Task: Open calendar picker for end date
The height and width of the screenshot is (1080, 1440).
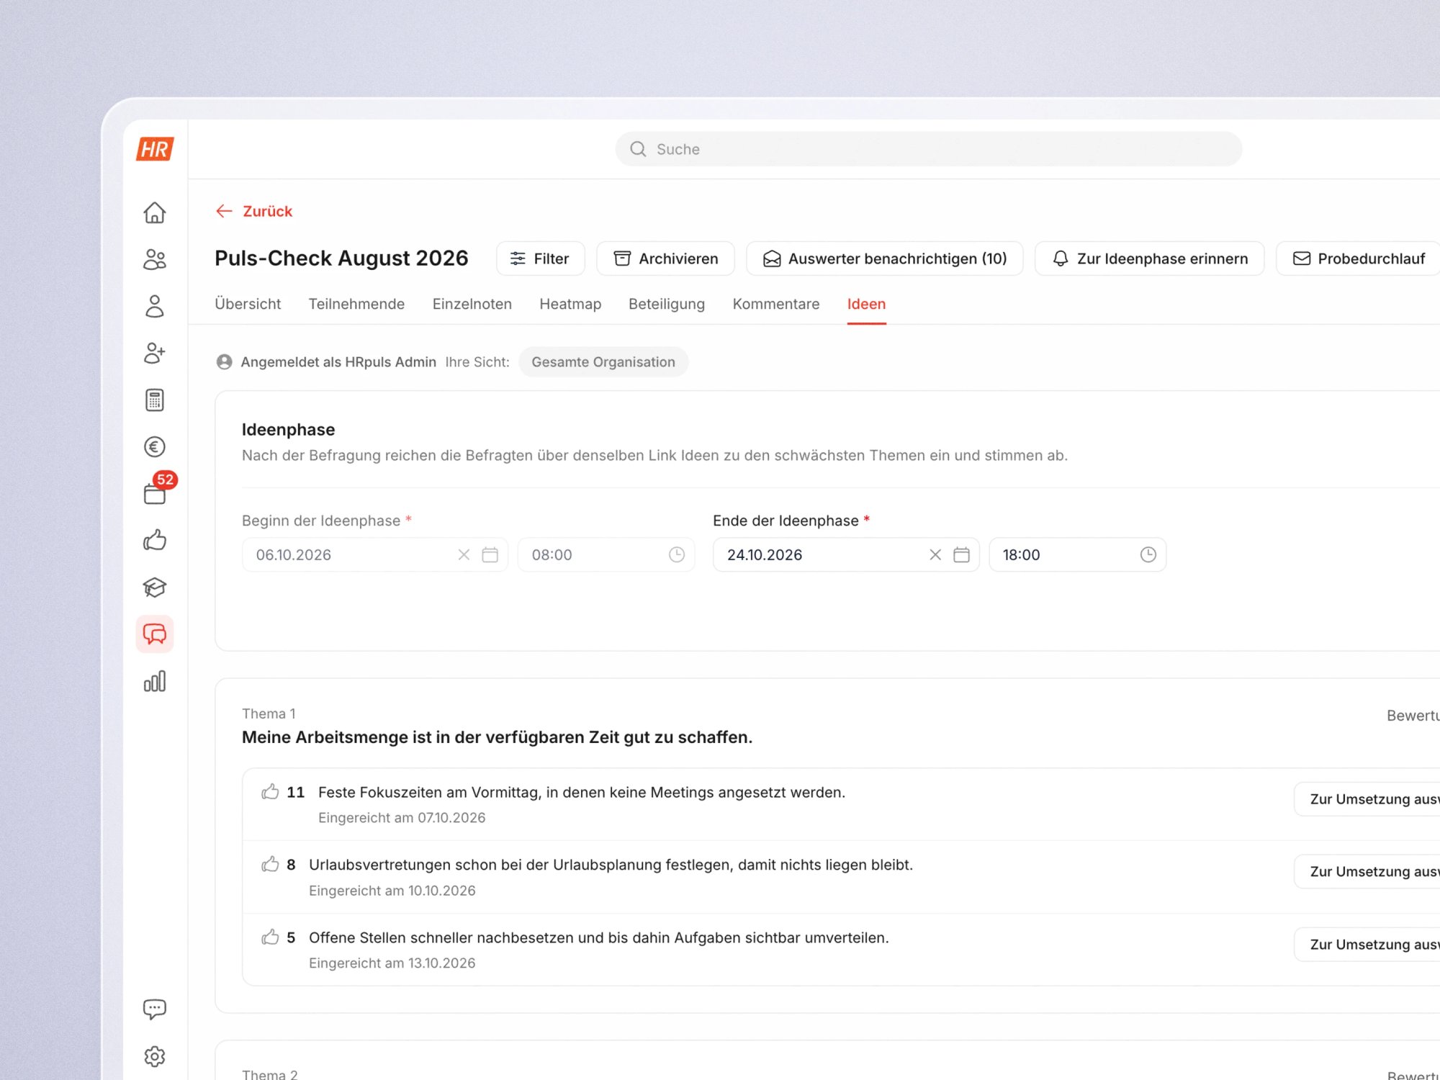Action: pos(961,554)
